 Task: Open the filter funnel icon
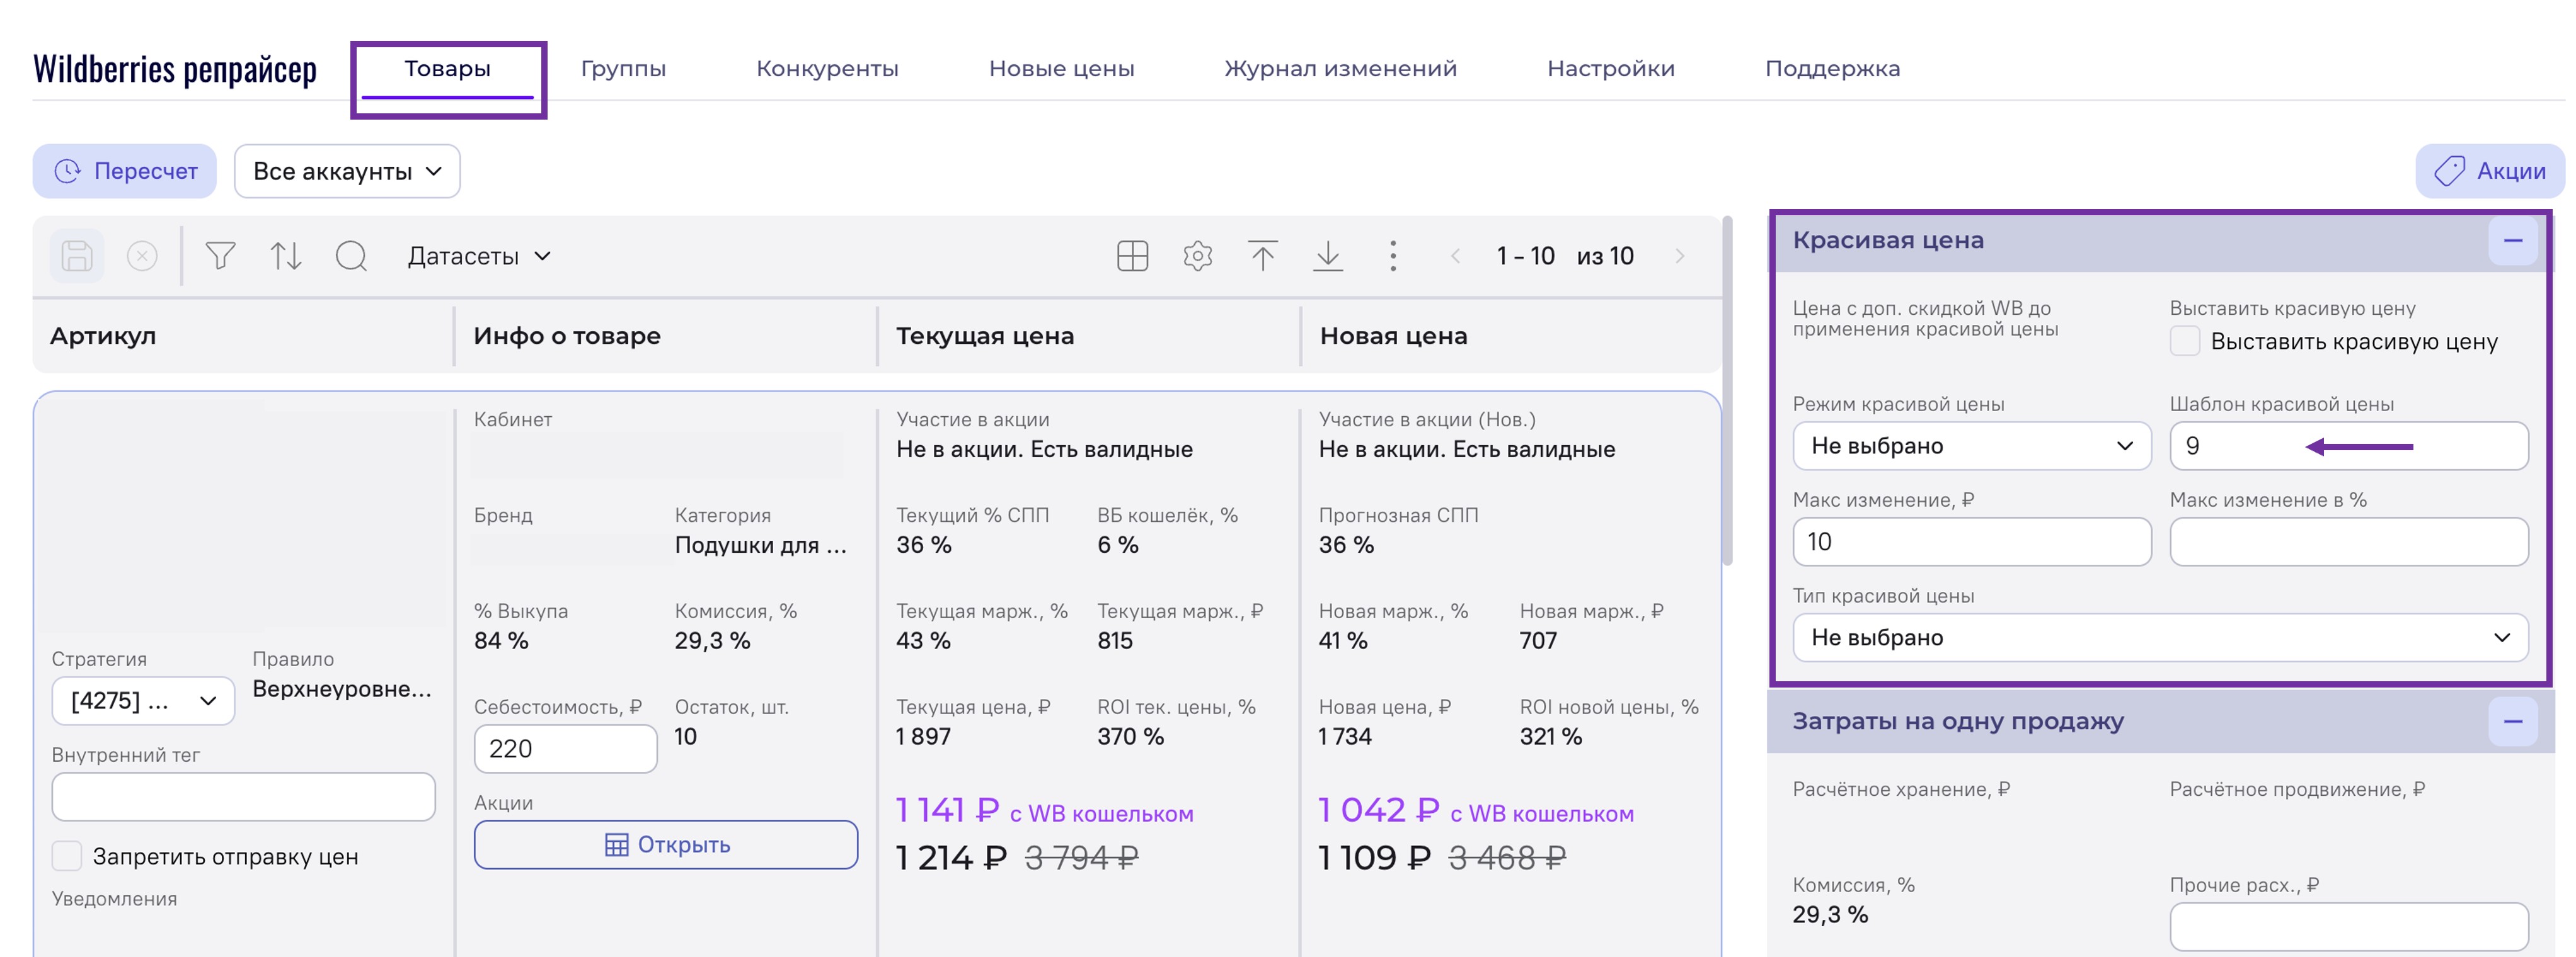220,257
